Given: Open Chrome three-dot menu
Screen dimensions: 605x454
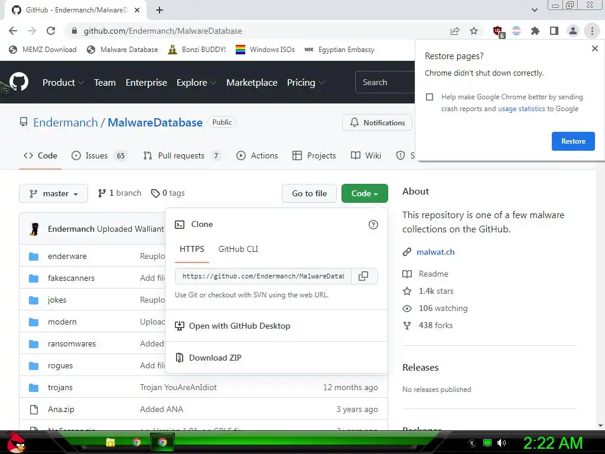Looking at the screenshot, I should pyautogui.click(x=592, y=31).
